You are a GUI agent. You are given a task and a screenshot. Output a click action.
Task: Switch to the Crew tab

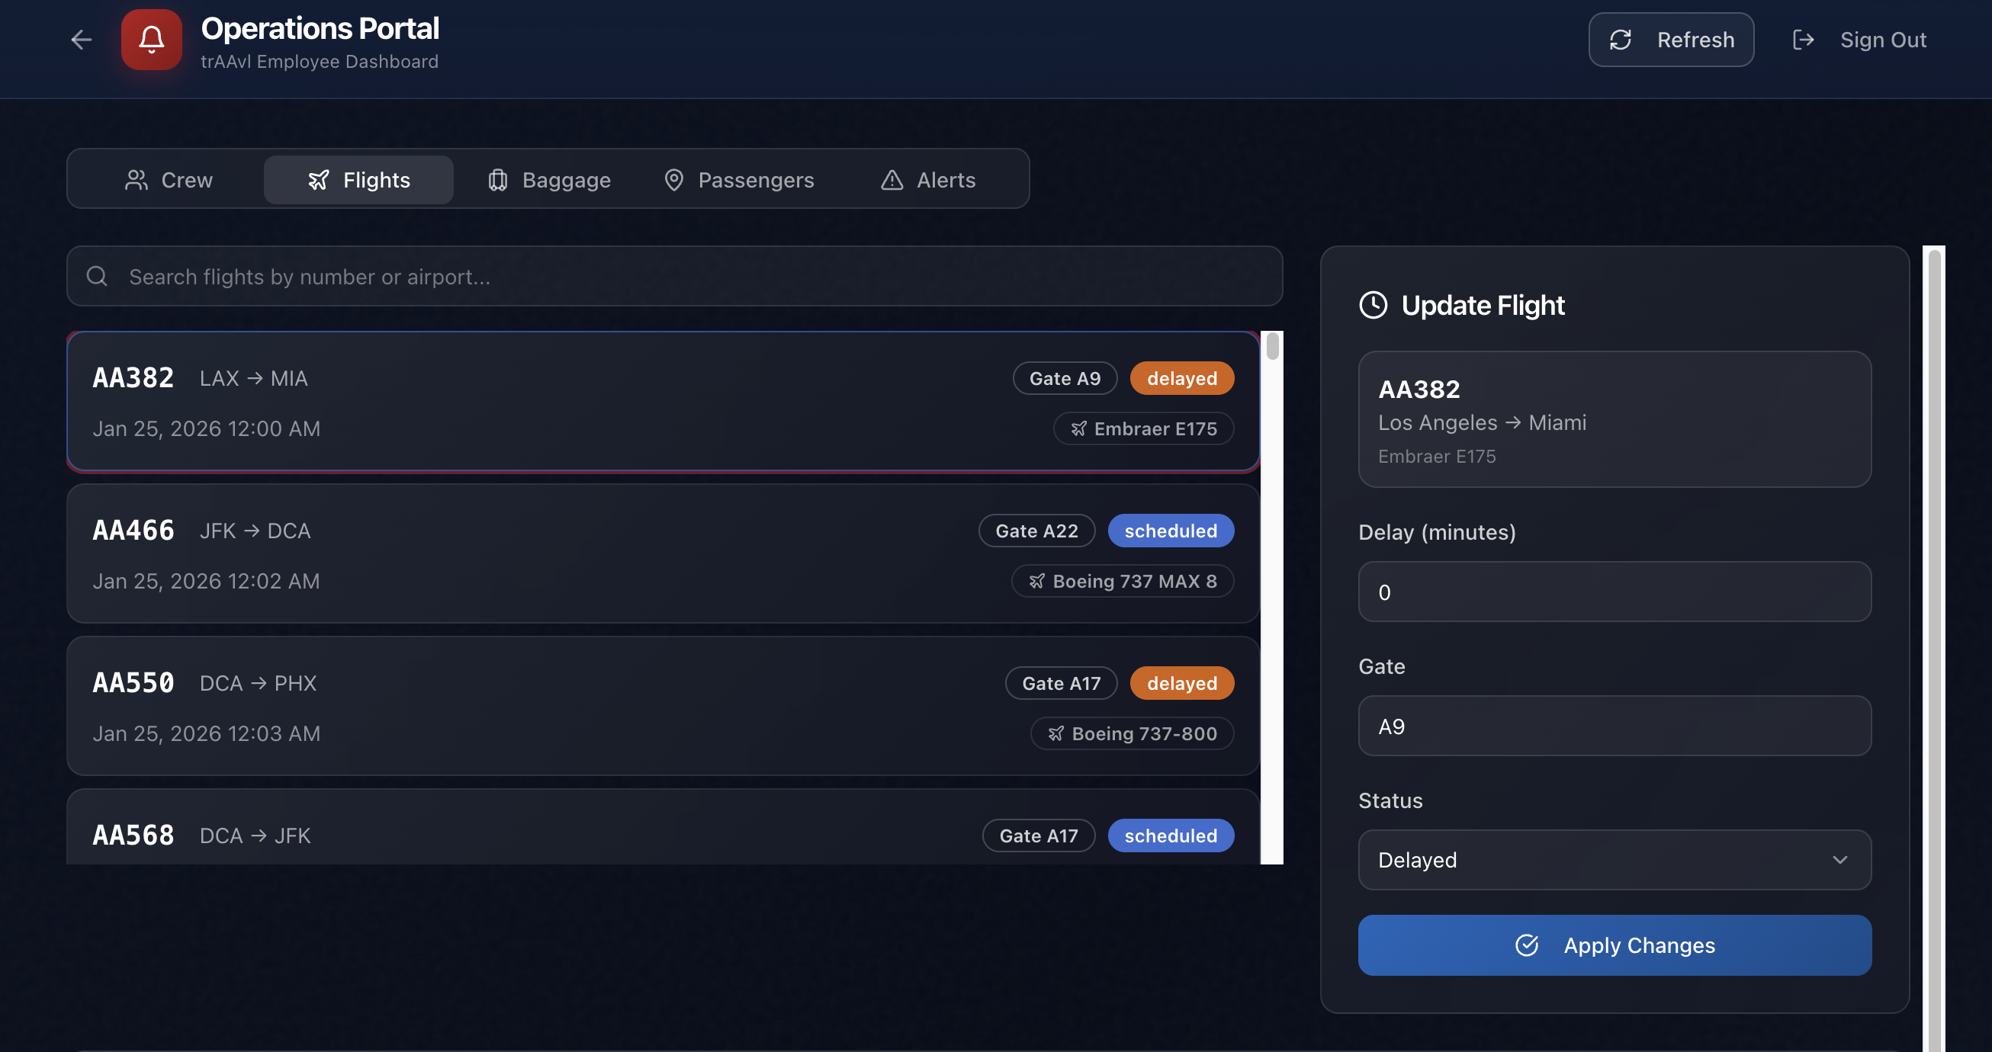(169, 179)
